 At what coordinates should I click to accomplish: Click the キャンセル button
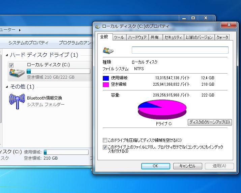coord(187,166)
